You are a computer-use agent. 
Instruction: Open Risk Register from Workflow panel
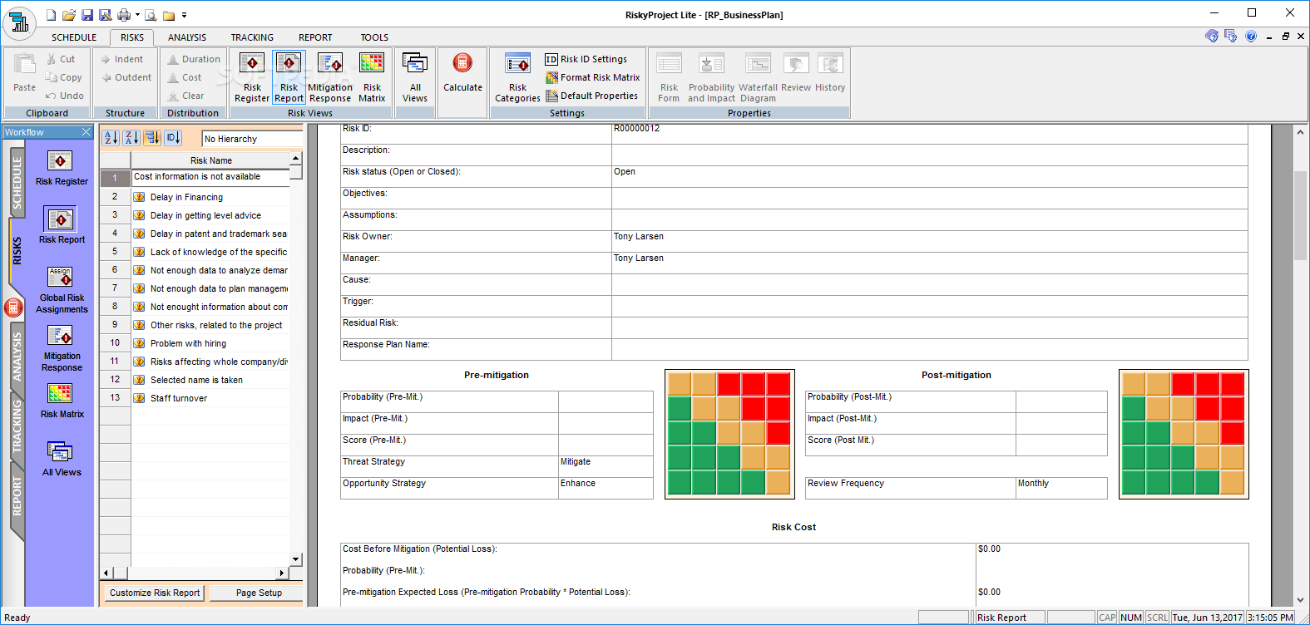[x=62, y=168]
